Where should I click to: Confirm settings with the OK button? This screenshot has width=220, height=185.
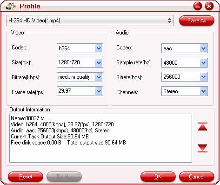[x=158, y=177]
